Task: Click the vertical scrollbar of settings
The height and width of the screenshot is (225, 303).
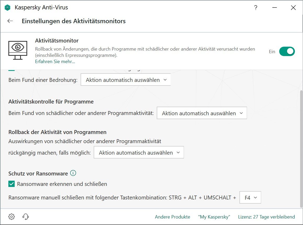Action: (x=301, y=146)
